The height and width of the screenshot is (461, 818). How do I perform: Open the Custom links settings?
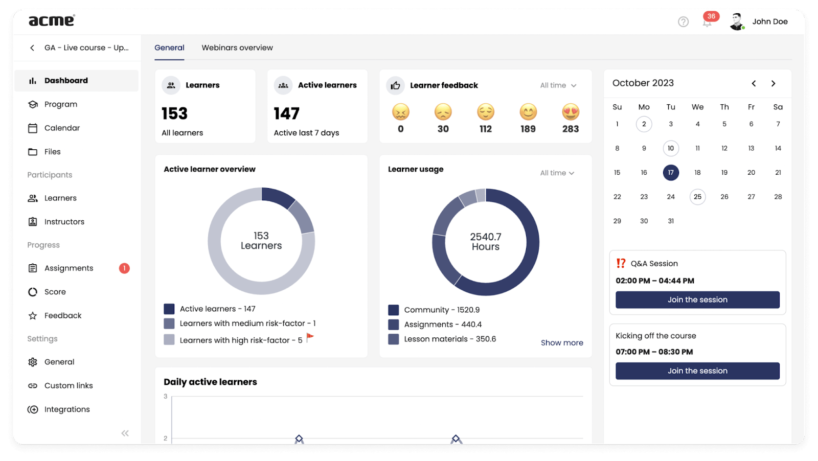(x=68, y=385)
